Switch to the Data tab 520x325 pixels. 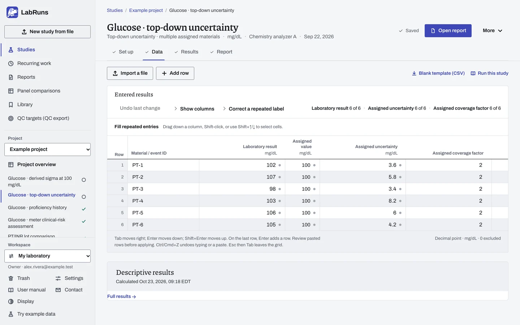point(154,52)
